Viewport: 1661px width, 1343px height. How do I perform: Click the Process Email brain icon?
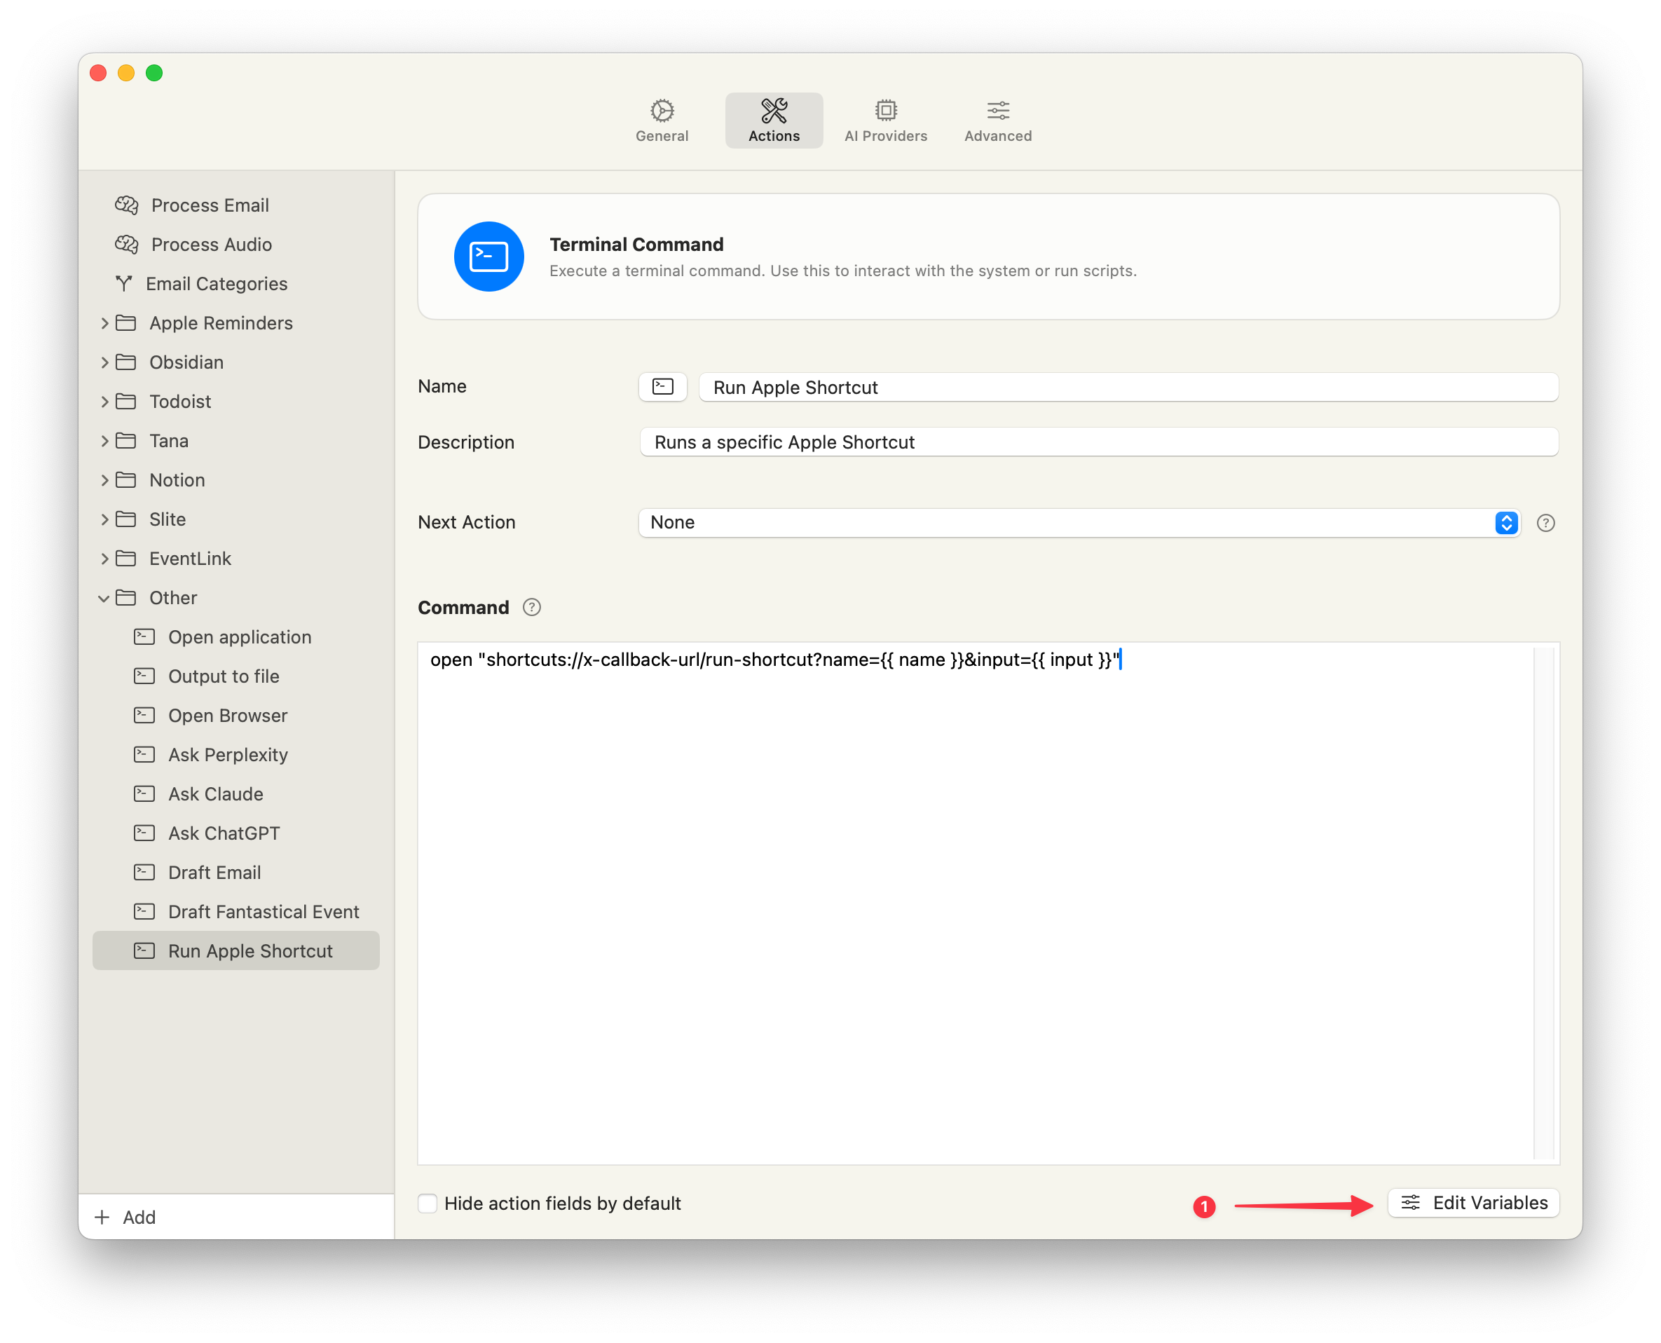click(127, 205)
